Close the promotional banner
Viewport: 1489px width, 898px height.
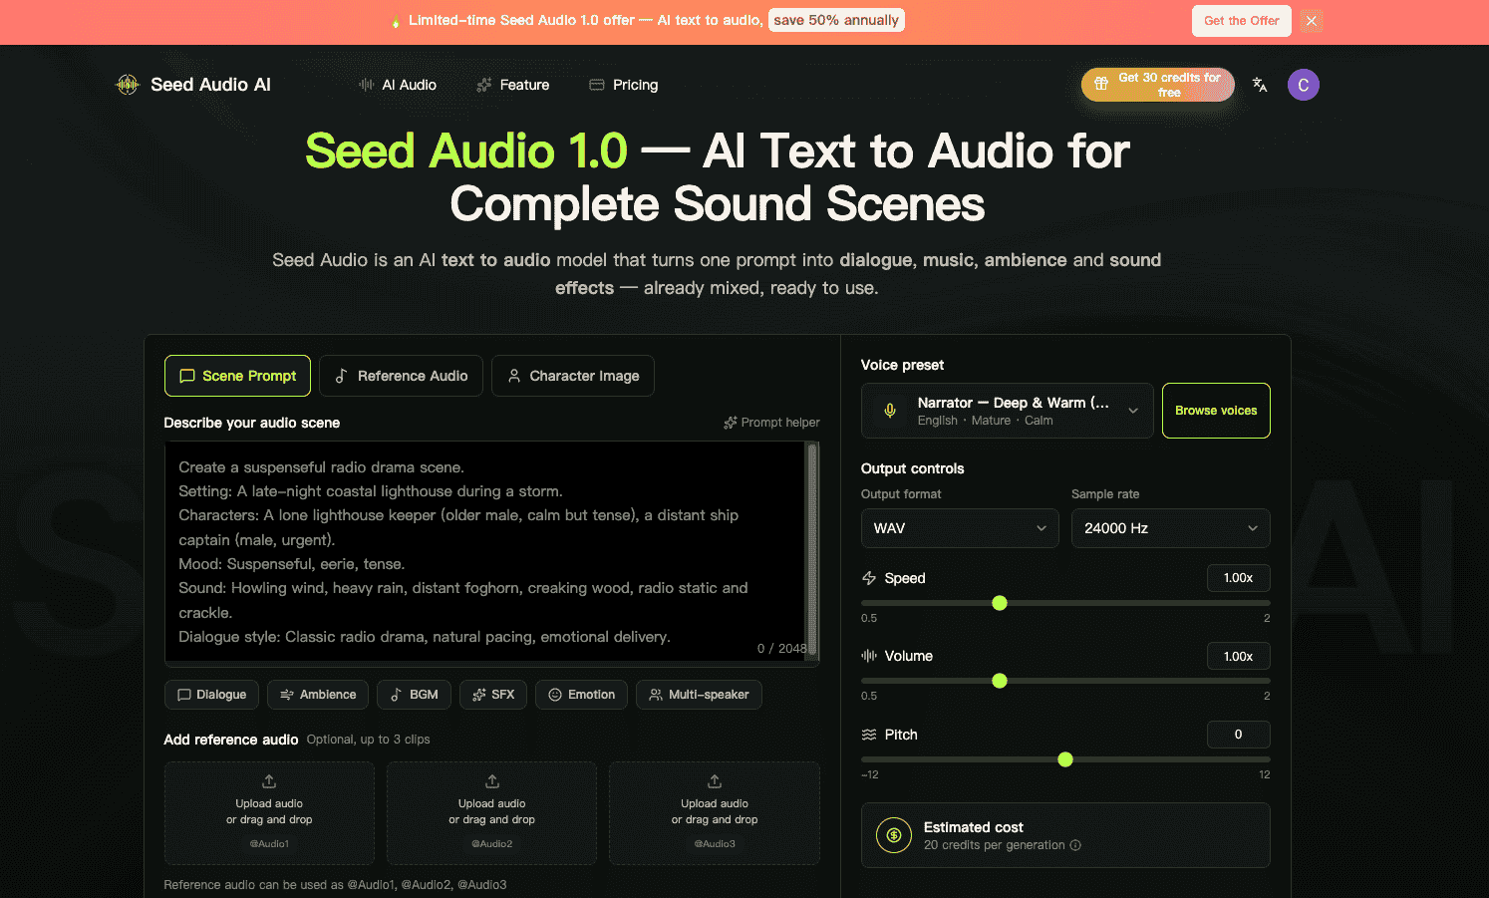pos(1312,21)
